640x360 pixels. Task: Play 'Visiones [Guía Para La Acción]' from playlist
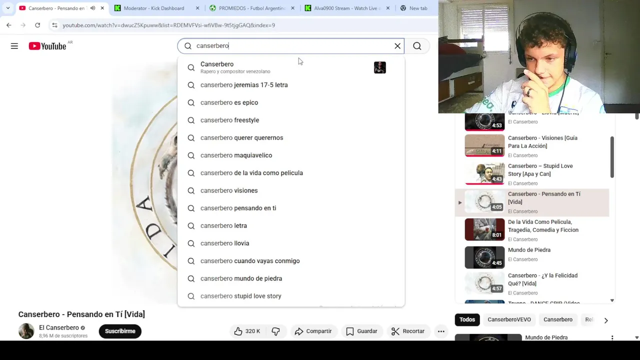pyautogui.click(x=532, y=145)
